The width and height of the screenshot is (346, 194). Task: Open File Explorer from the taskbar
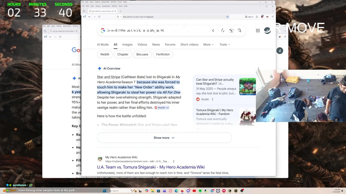point(152,191)
